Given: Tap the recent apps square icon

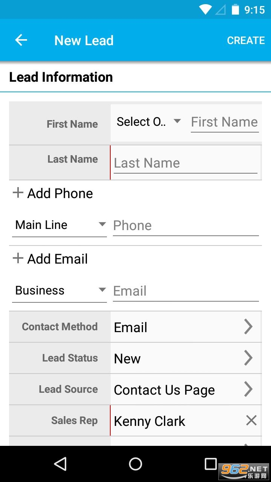Looking at the screenshot, I should click(x=210, y=464).
